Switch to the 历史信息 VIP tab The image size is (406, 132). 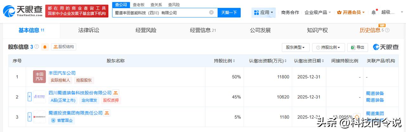[371, 30]
